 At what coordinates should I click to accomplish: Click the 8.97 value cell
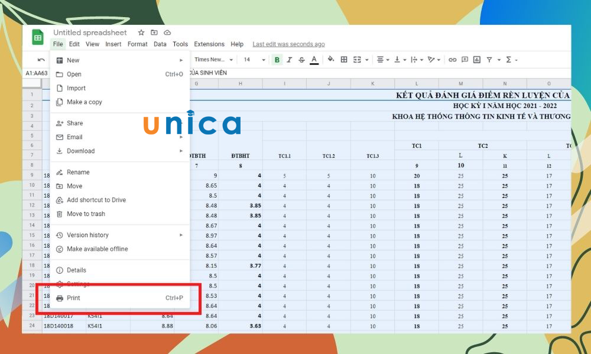[x=204, y=235]
